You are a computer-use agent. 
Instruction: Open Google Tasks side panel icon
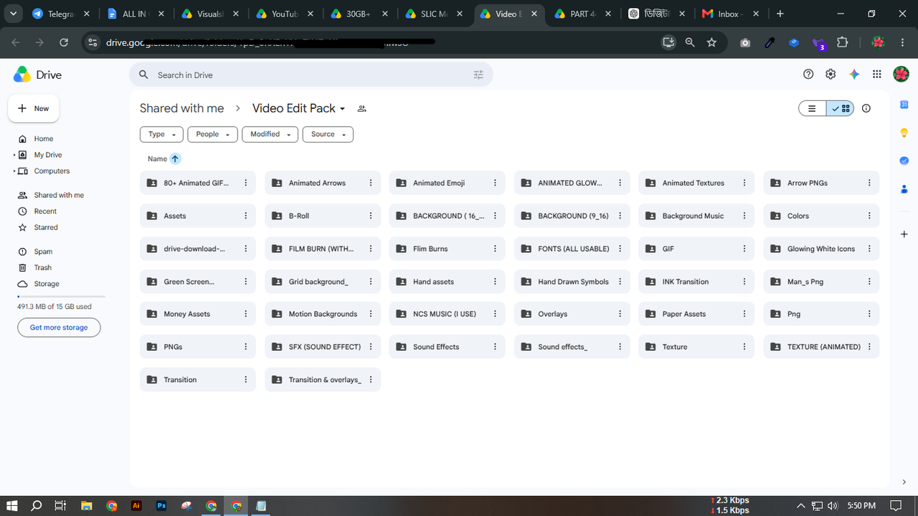tap(904, 161)
